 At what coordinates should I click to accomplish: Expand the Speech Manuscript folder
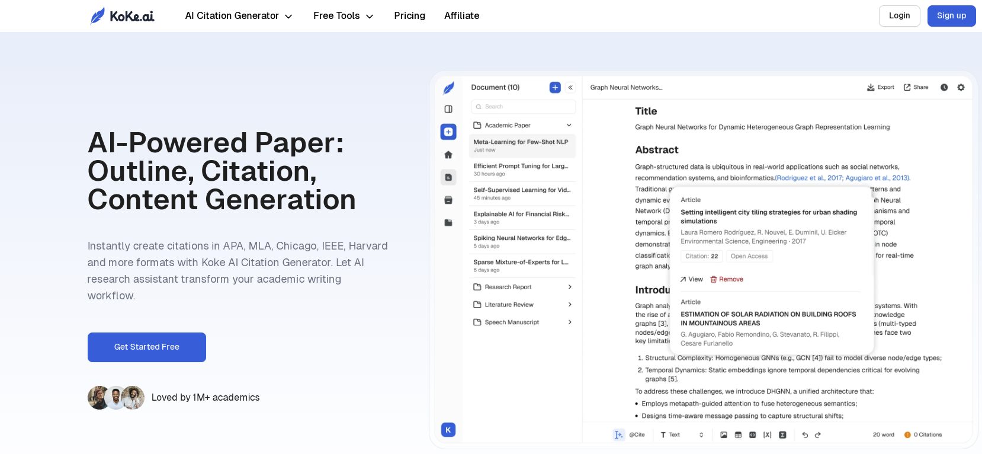click(522, 322)
